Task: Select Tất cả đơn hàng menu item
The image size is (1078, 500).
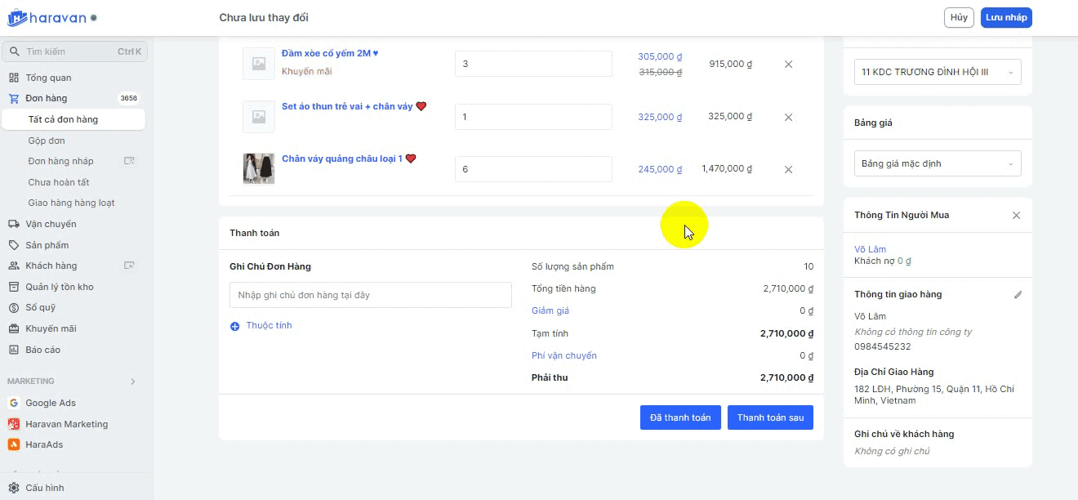Action: 73,119
